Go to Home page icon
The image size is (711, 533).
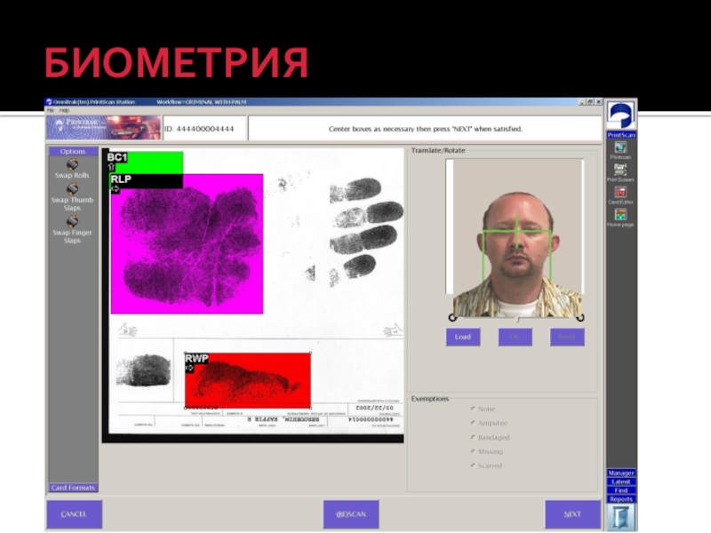click(x=620, y=214)
